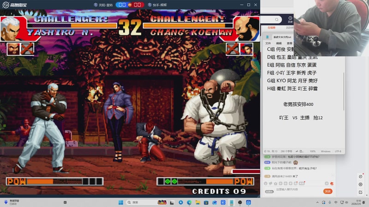Click the UTF-8 encoding status in Notepad

(x=338, y=151)
